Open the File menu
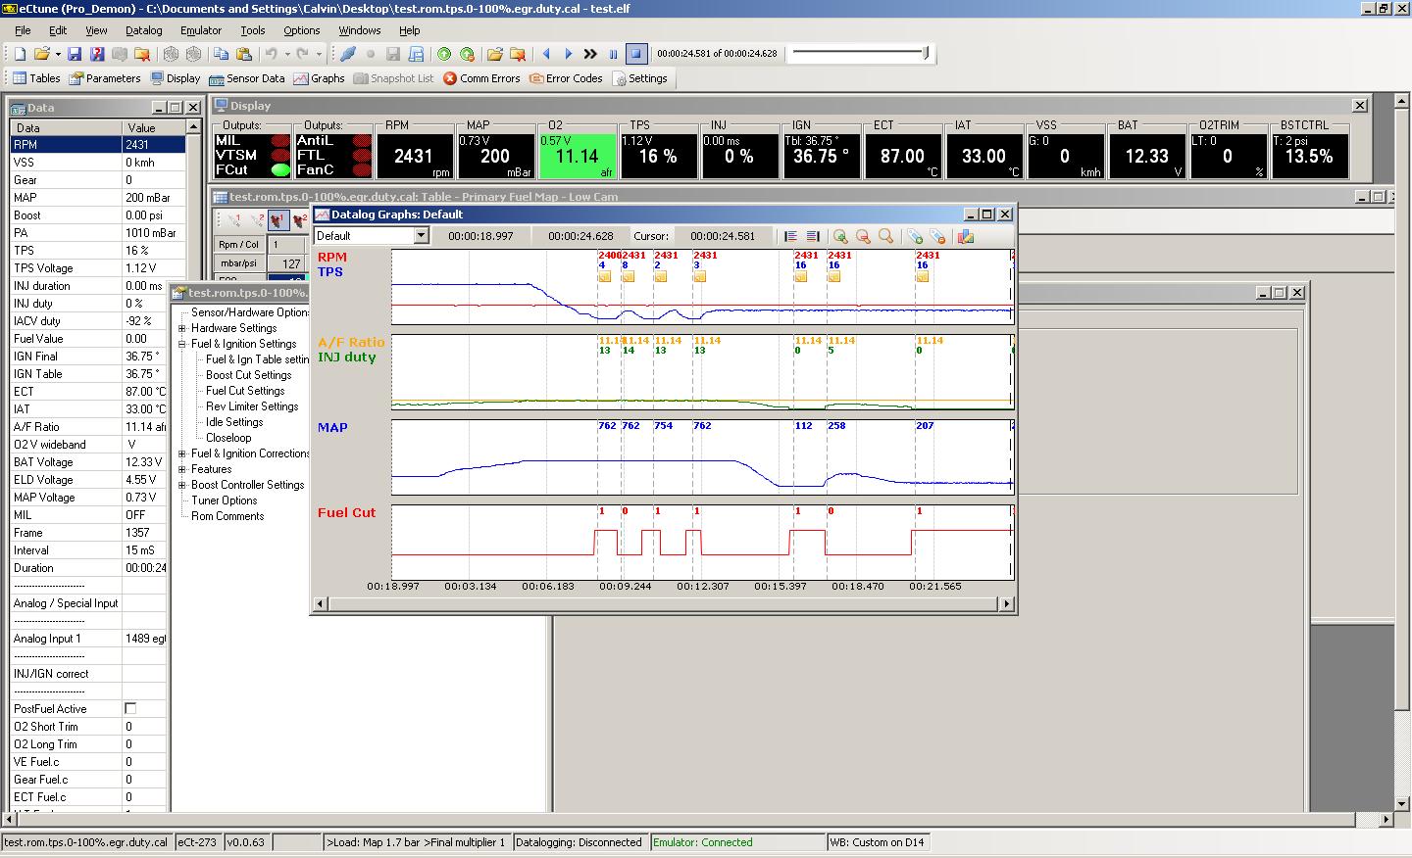This screenshot has width=1412, height=858. (x=23, y=30)
